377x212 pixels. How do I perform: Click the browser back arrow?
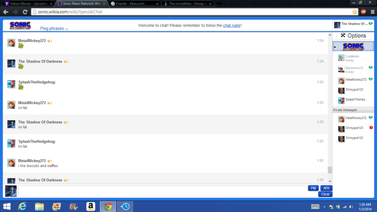click(x=6, y=12)
